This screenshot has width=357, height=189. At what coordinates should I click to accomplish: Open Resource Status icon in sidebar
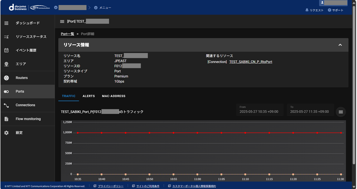pyautogui.click(x=6, y=37)
